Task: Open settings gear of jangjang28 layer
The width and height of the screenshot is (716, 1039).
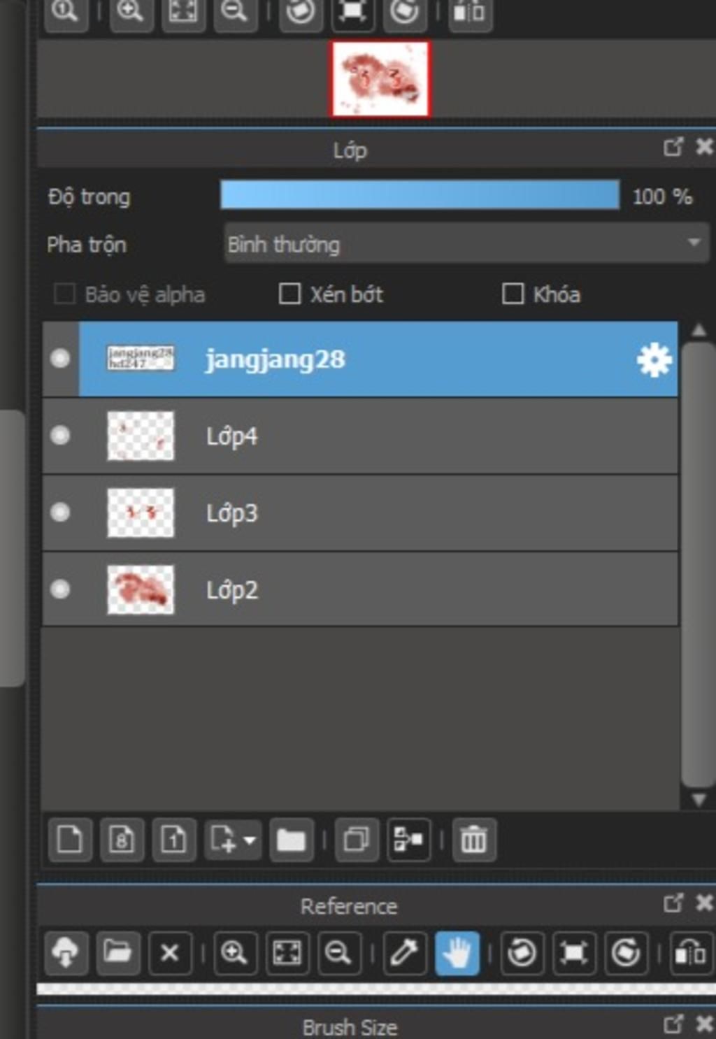Action: (x=654, y=359)
